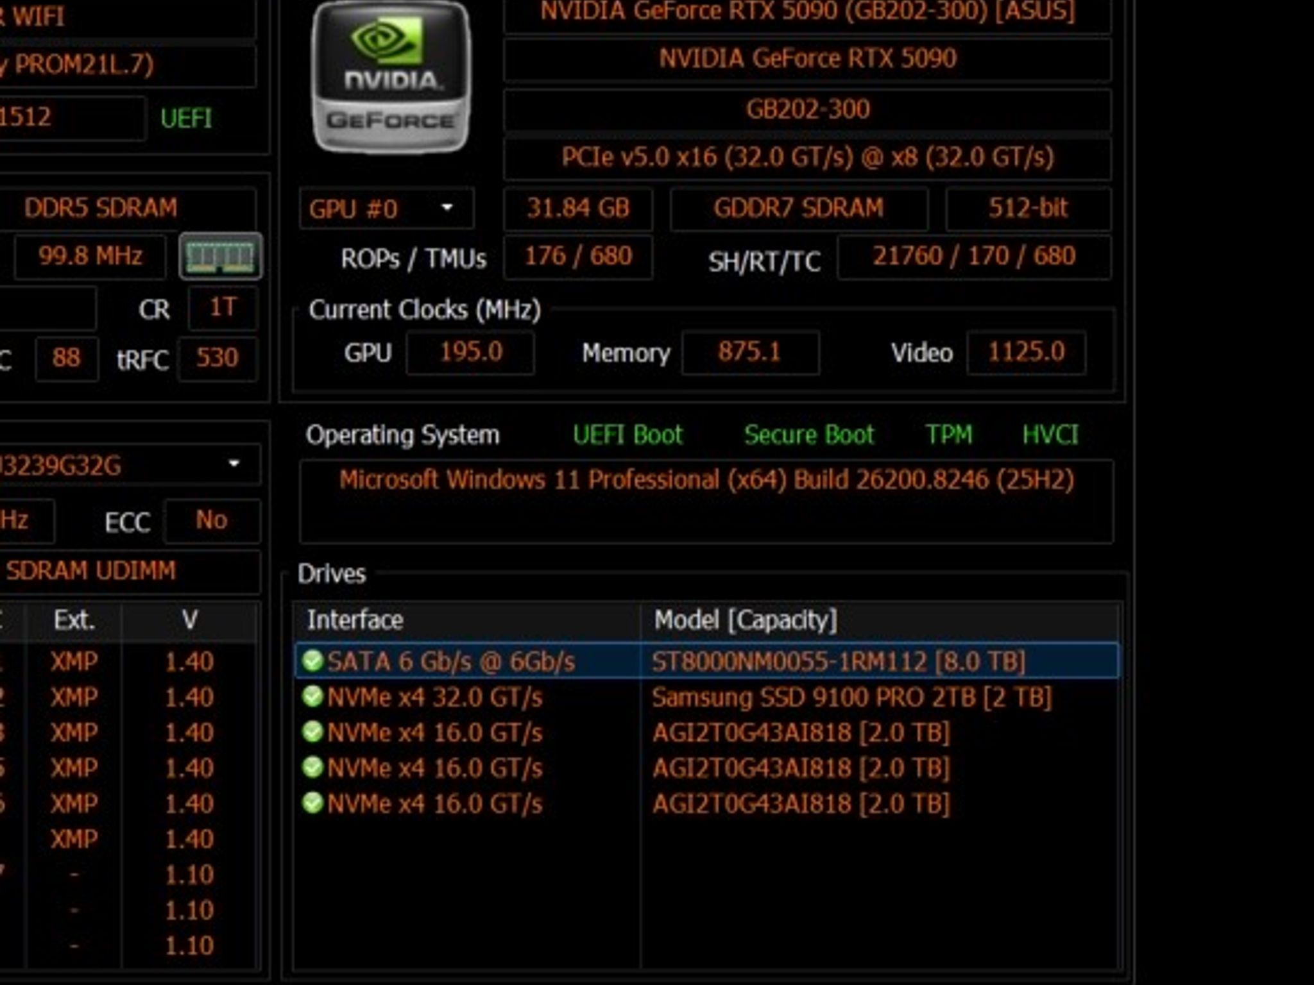
Task: Click the GPU clock value 195.0
Action: tap(470, 352)
